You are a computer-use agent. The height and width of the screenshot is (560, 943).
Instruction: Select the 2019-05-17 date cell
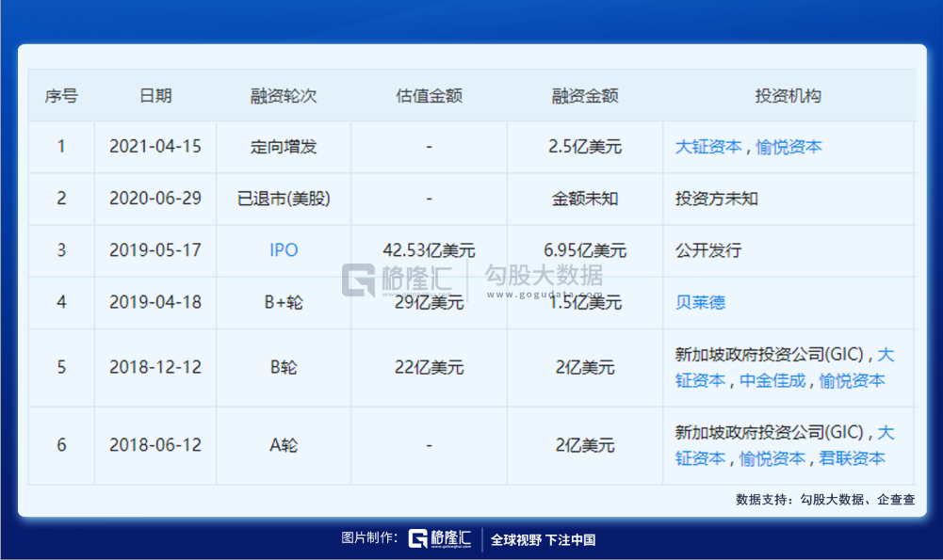[x=155, y=250]
